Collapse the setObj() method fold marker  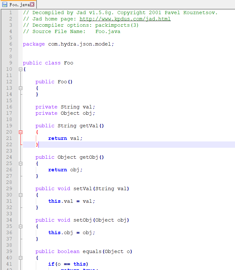click(x=20, y=226)
